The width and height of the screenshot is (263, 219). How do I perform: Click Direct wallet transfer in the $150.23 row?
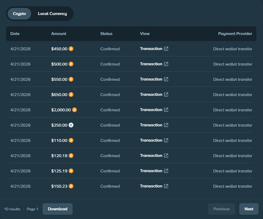click(233, 186)
